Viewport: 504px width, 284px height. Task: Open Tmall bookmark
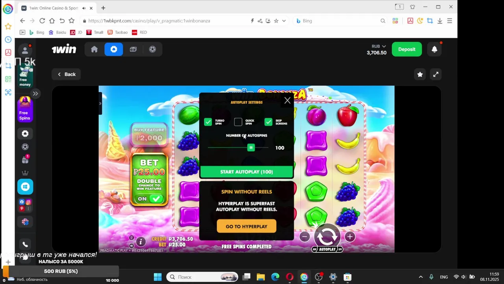95,32
